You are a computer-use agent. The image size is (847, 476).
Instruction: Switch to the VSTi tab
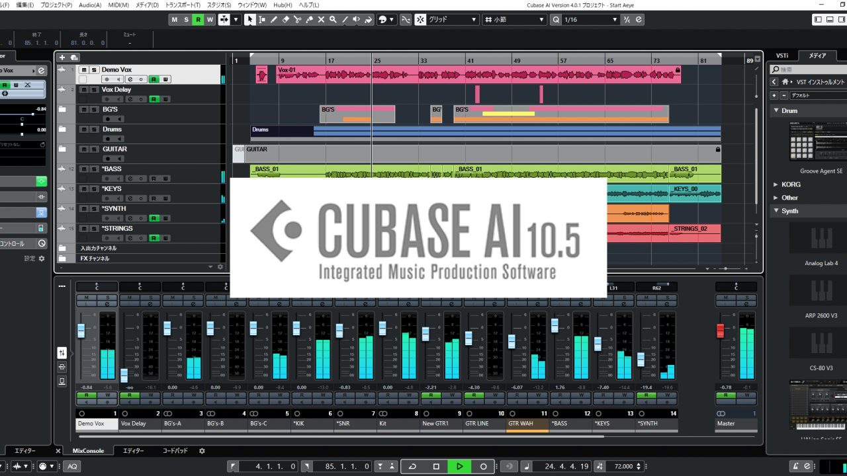coord(782,56)
